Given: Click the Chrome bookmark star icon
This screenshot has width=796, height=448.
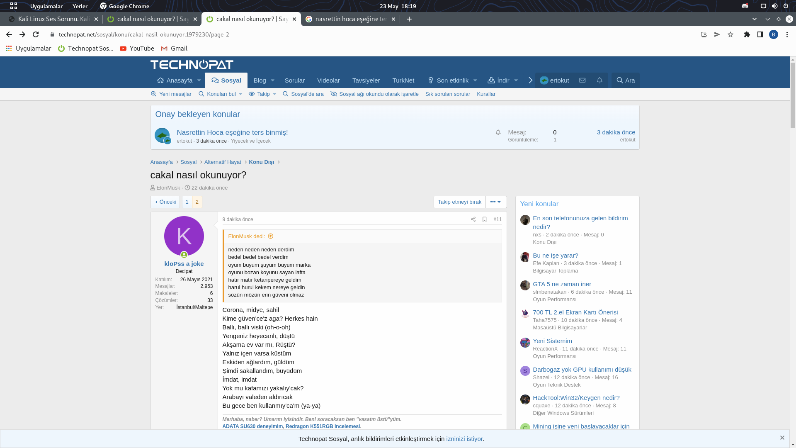Looking at the screenshot, I should (730, 34).
